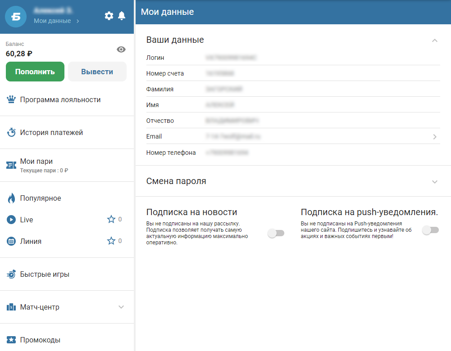Click the flame icon for Популярное
Screen dimensions: 451x351
tap(11, 198)
